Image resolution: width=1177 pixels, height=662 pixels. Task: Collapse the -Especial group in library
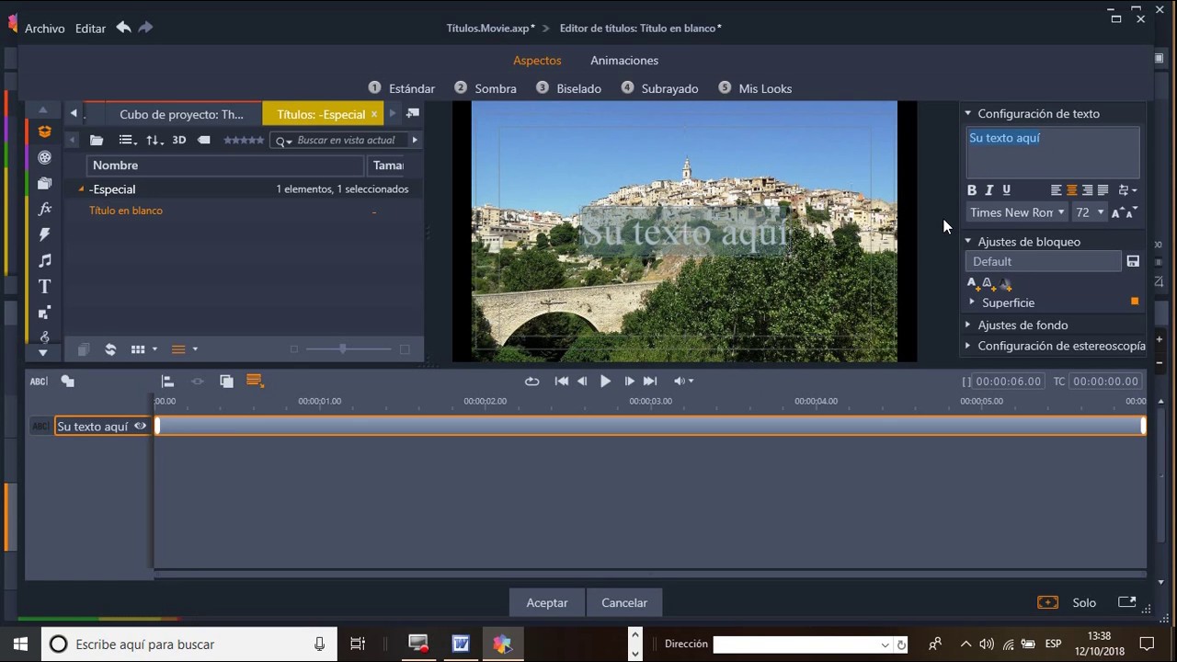81,189
